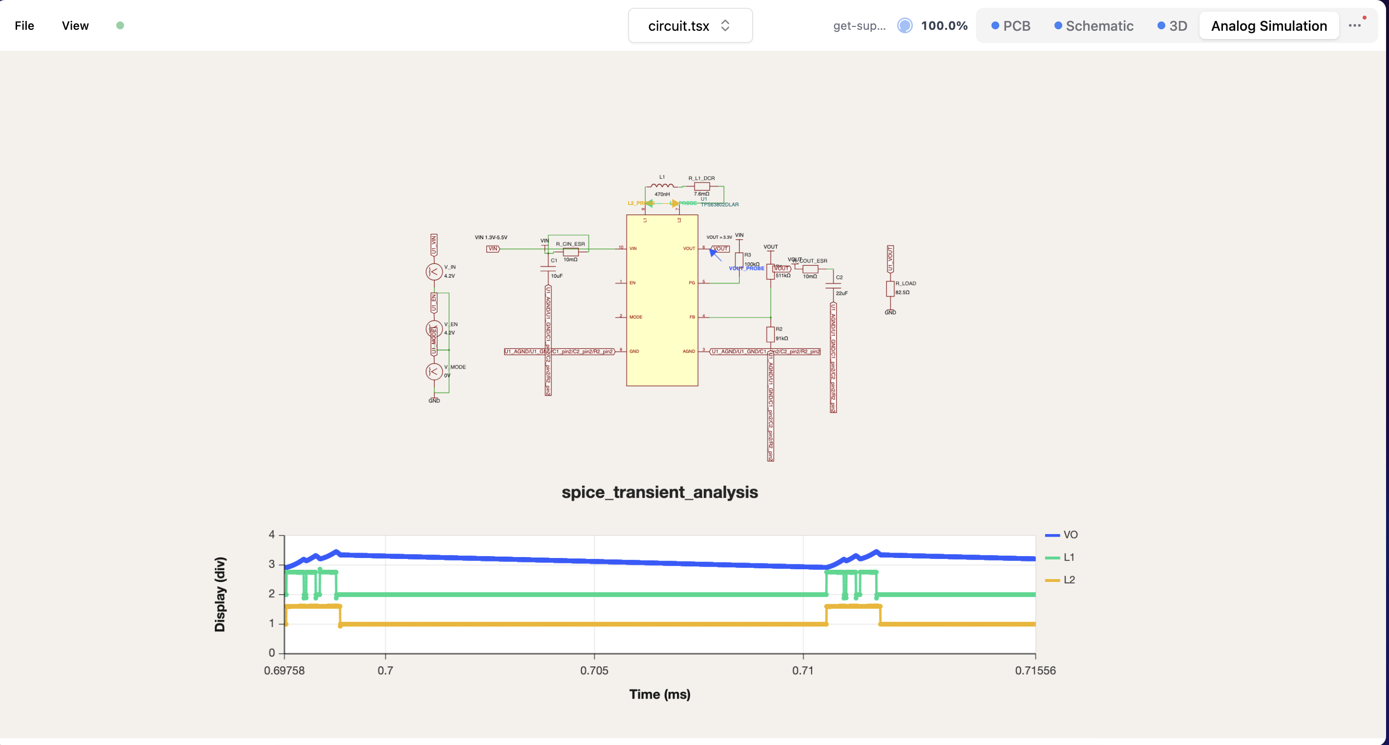Click the green status dot next to View
This screenshot has height=745, width=1389.
(x=120, y=25)
